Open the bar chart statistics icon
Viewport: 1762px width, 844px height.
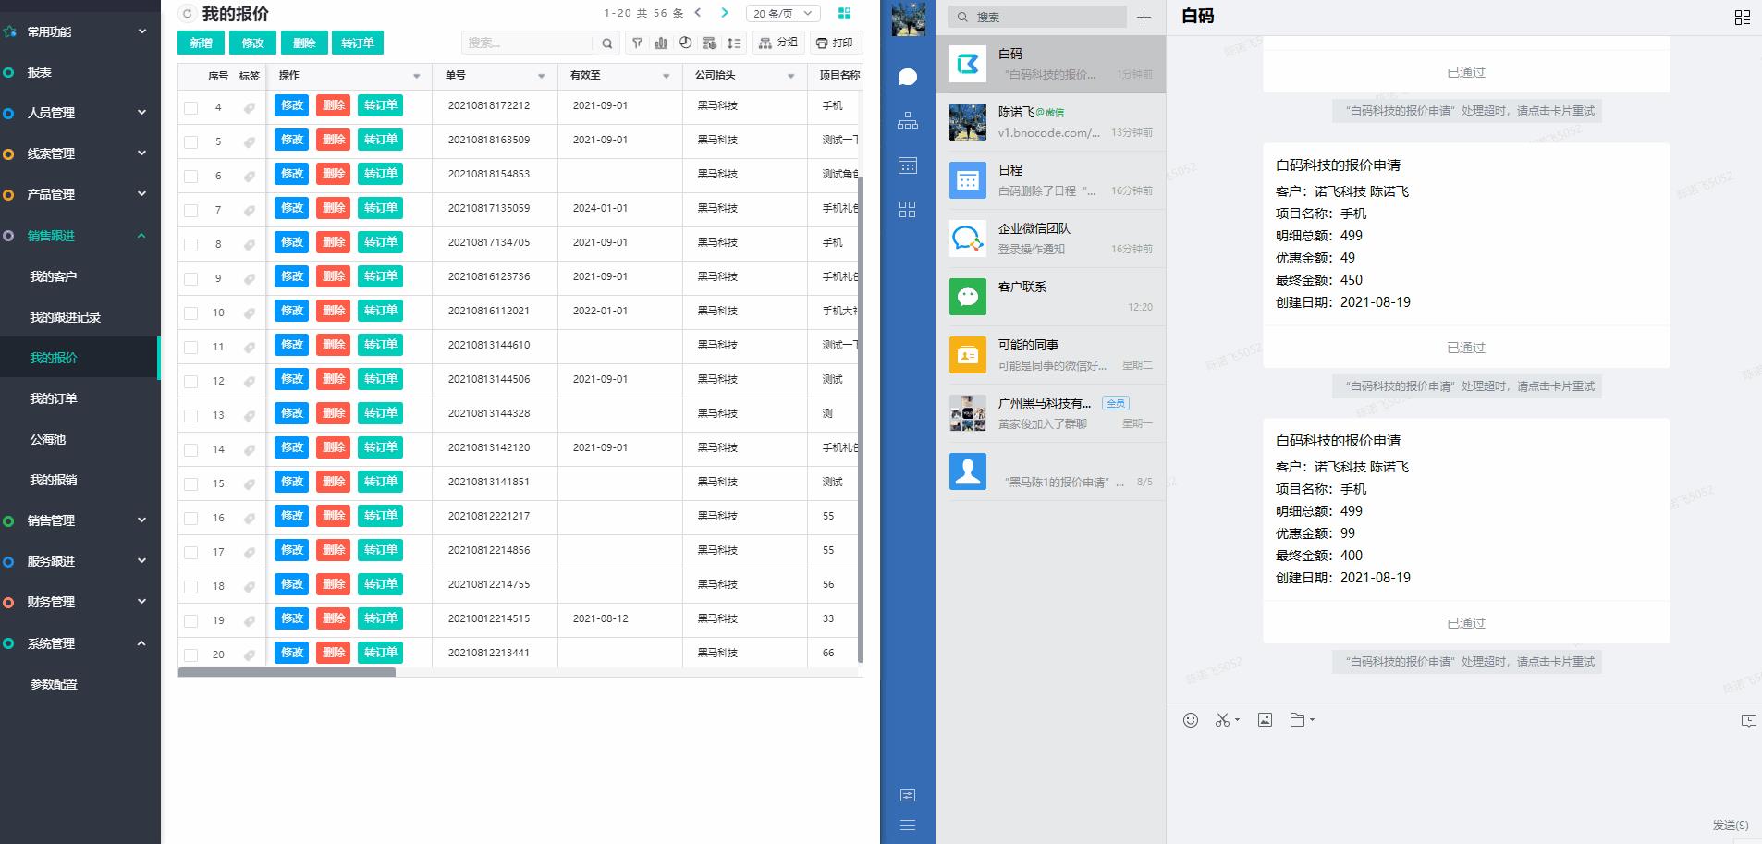coord(661,43)
